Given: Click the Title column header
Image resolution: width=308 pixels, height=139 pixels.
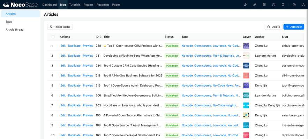Looking at the screenshot, I should (x=106, y=37).
